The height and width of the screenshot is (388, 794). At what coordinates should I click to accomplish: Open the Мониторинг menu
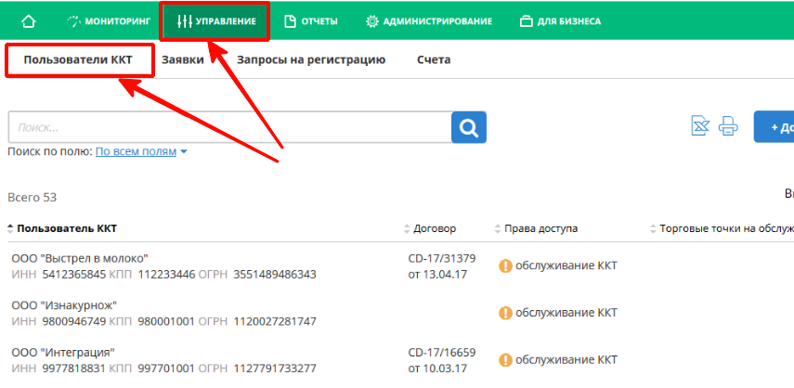(109, 21)
